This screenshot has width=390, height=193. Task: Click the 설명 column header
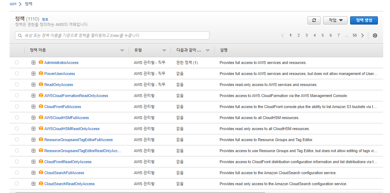[x=224, y=50]
